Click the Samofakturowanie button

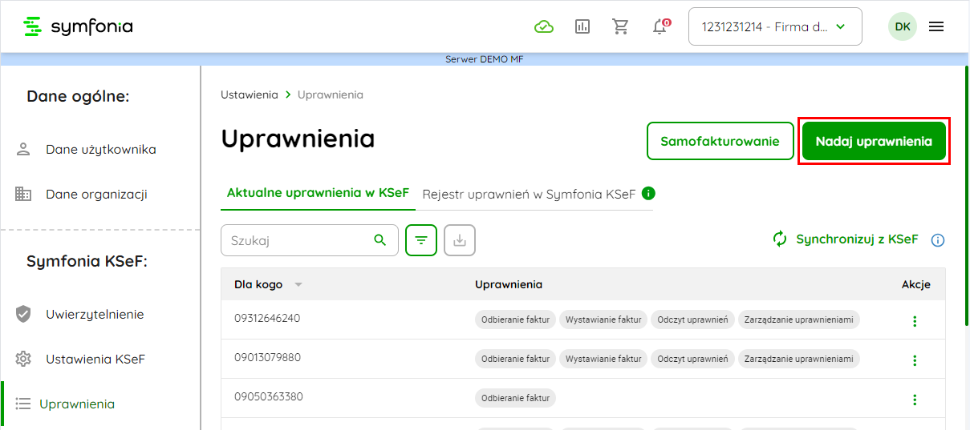tap(720, 141)
